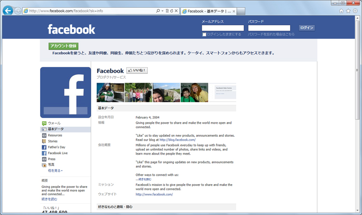Open the photo of woman holding baby
This screenshot has height=215, width=362.
click(111, 92)
